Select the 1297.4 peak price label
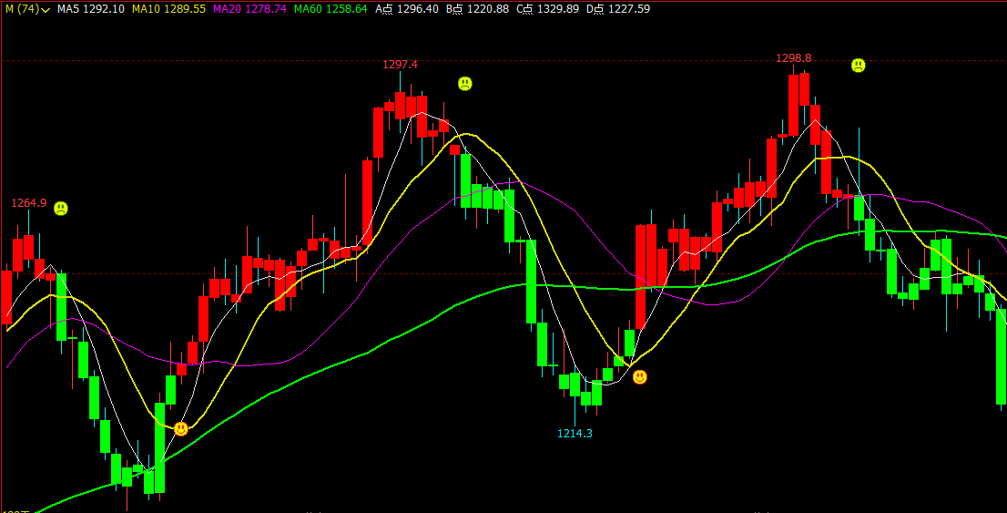This screenshot has width=1007, height=513. pyautogui.click(x=400, y=65)
